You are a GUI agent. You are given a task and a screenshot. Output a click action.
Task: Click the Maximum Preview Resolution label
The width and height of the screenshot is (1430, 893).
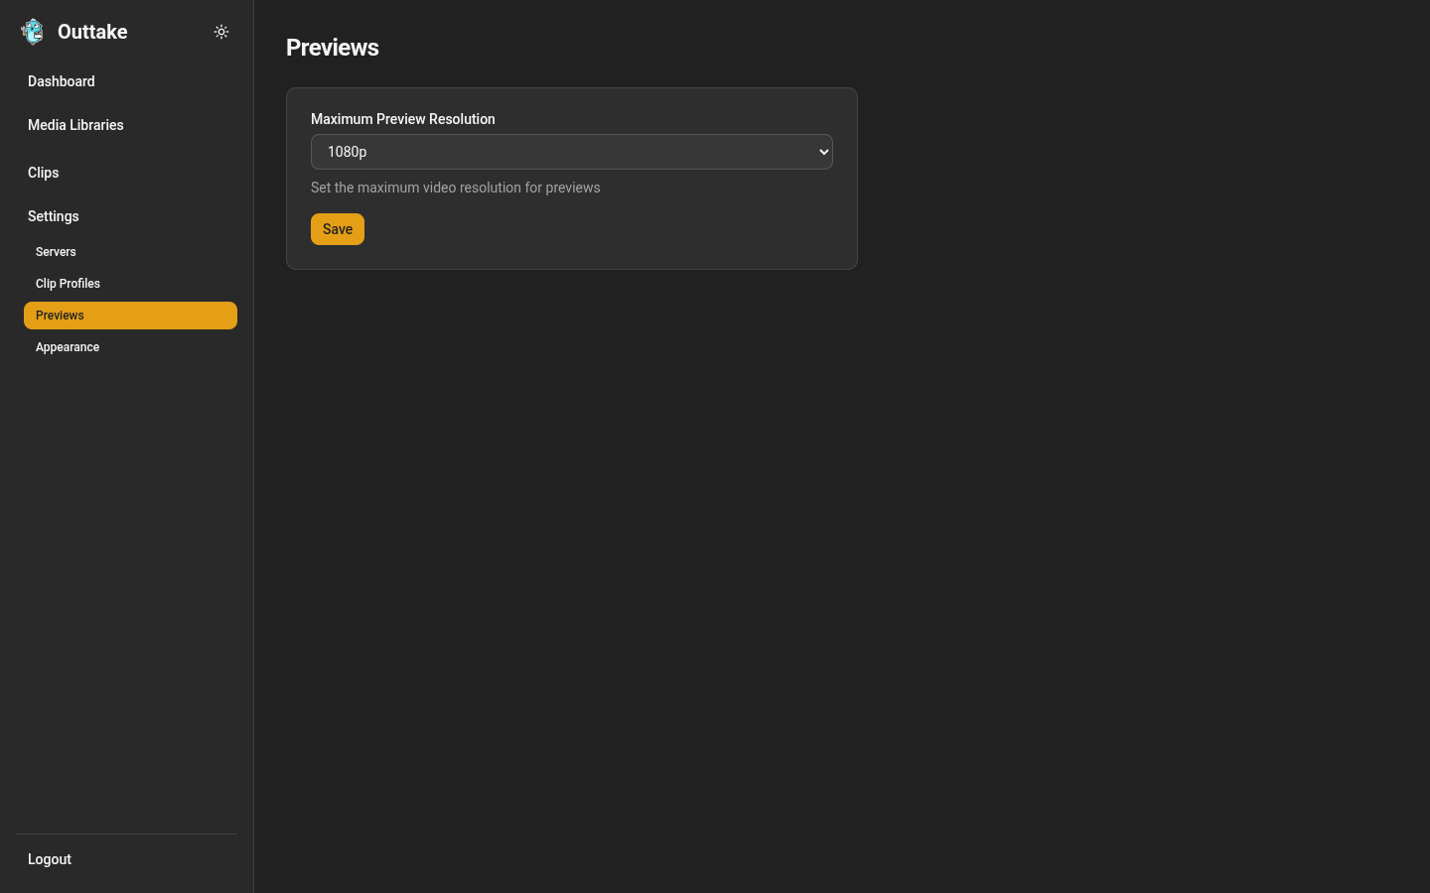pos(403,119)
